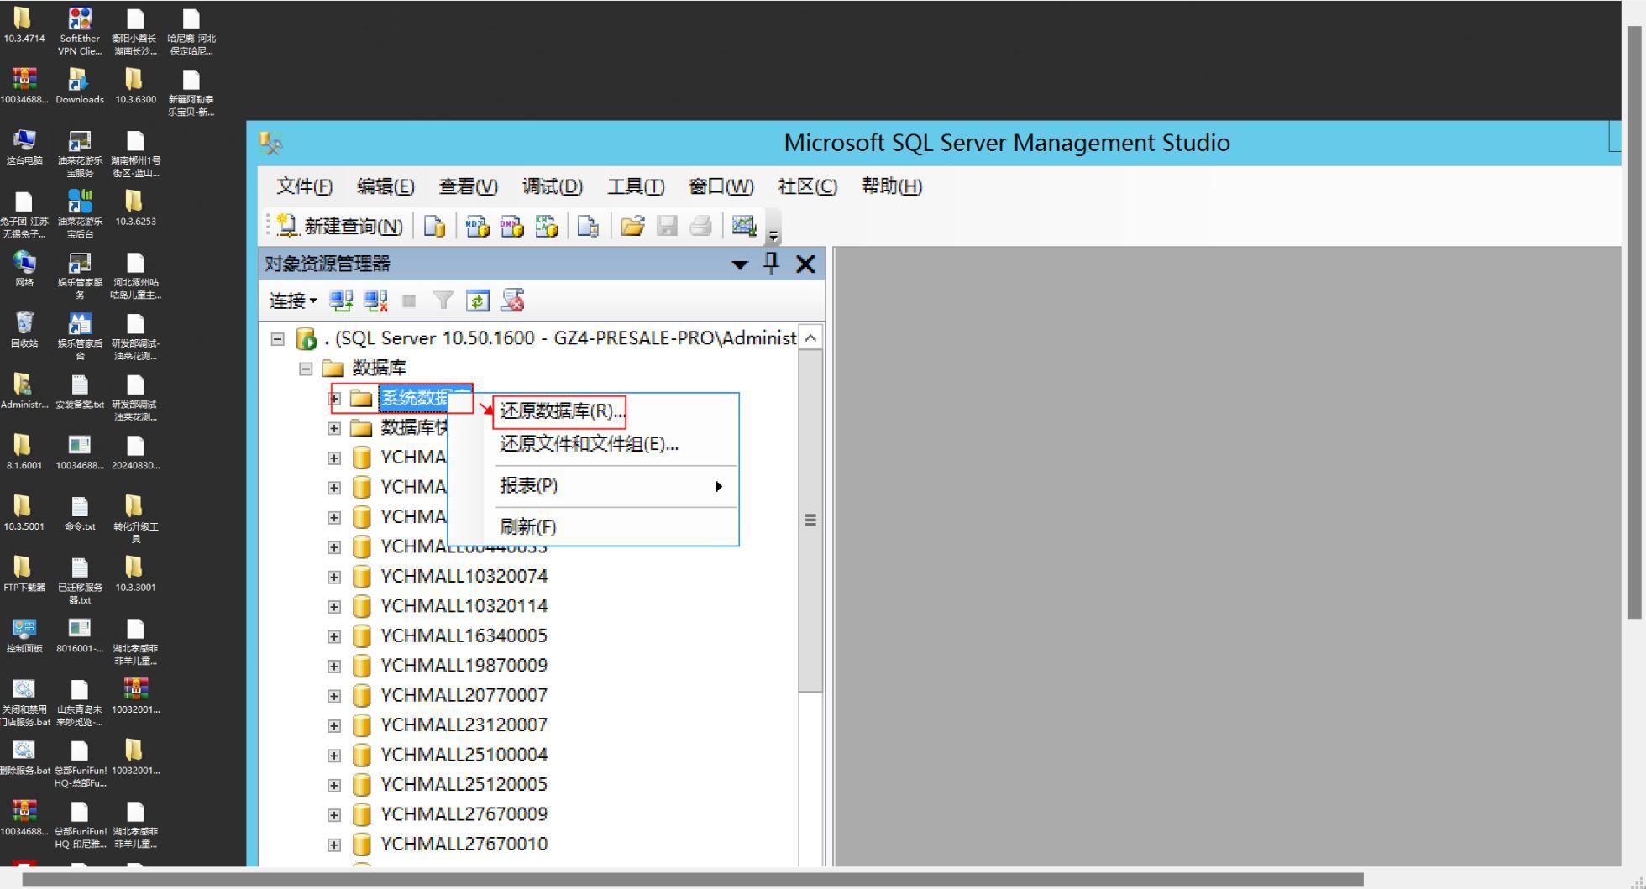Click the Object Explorer vertical scrollbar thumb
Screen dimensions: 1646x889
[810, 520]
